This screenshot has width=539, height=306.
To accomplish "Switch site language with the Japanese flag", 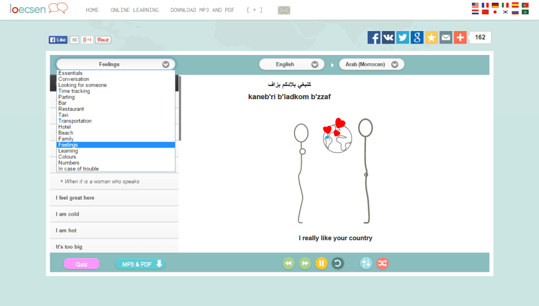I will point(495,12).
